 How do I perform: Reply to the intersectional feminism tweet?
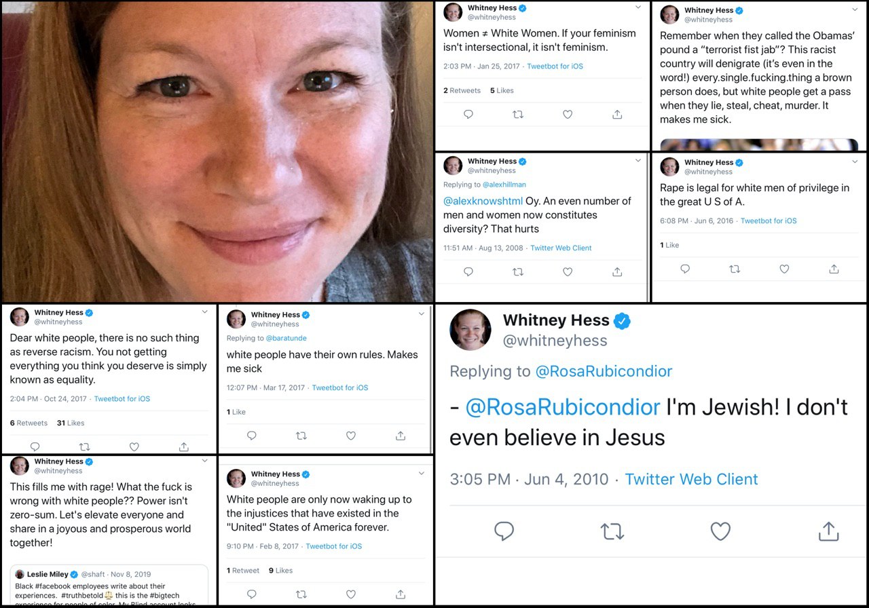coord(468,115)
